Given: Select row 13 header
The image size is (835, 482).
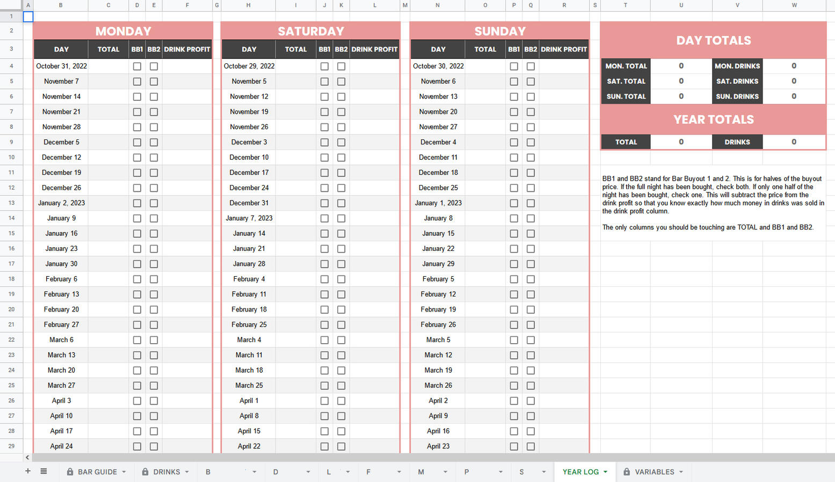Looking at the screenshot, I should [x=11, y=203].
